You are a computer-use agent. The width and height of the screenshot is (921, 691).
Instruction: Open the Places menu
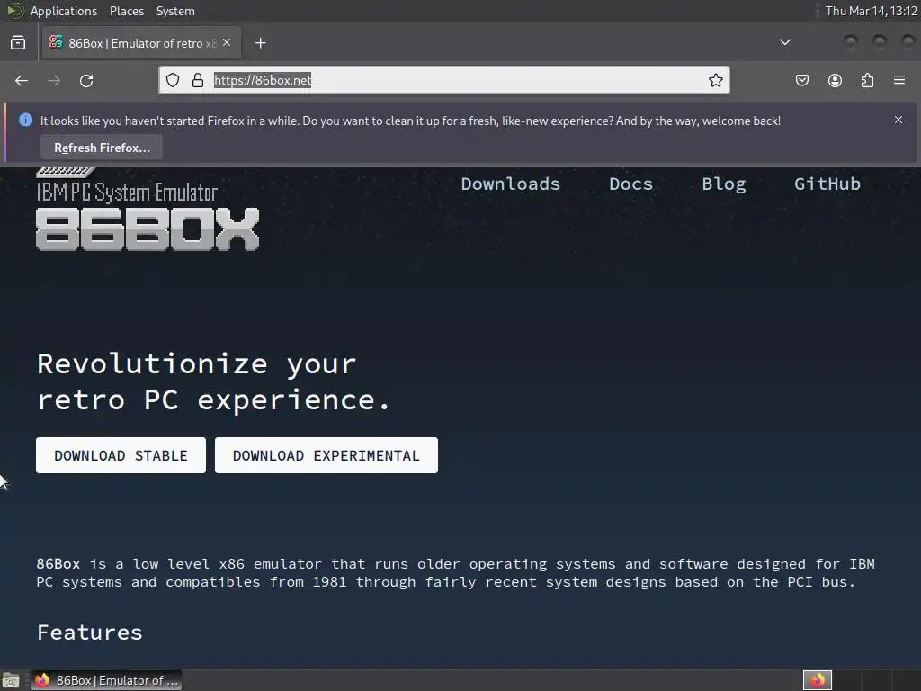(126, 11)
